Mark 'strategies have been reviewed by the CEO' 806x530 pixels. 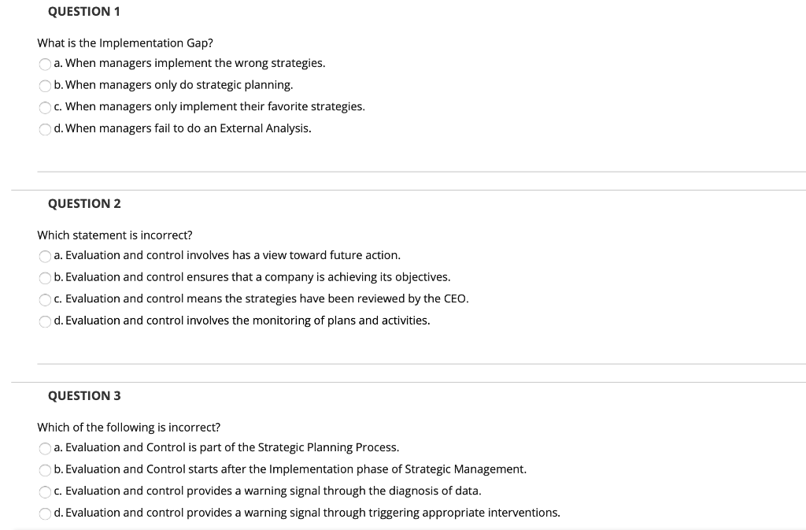pyautogui.click(x=46, y=299)
